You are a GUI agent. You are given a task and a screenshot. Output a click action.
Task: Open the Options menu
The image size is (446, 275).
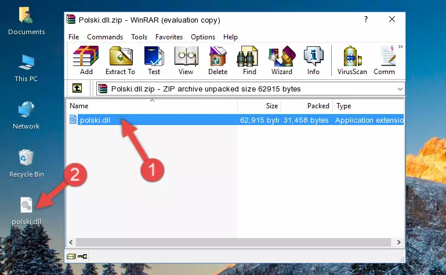point(203,37)
